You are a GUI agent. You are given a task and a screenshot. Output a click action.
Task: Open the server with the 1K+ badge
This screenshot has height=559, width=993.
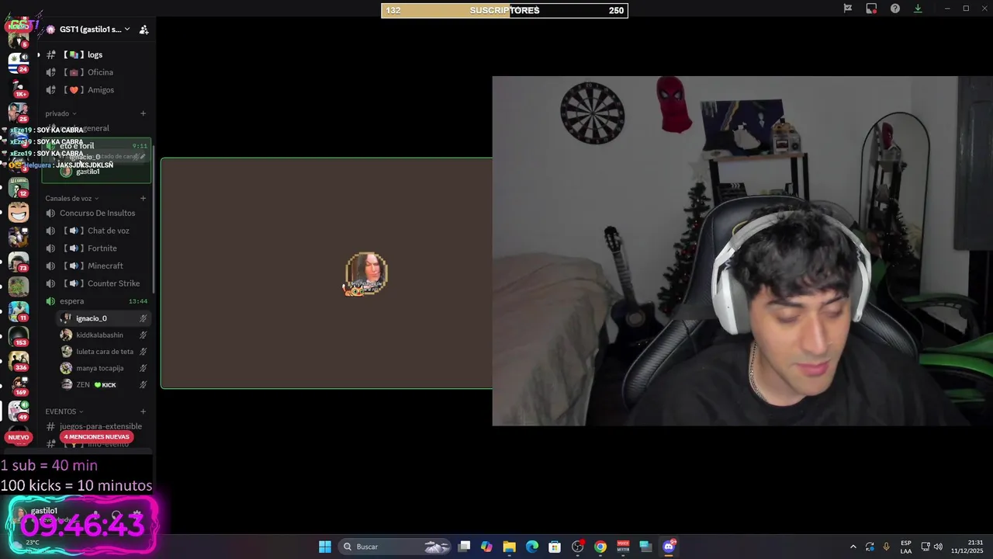[x=19, y=88]
